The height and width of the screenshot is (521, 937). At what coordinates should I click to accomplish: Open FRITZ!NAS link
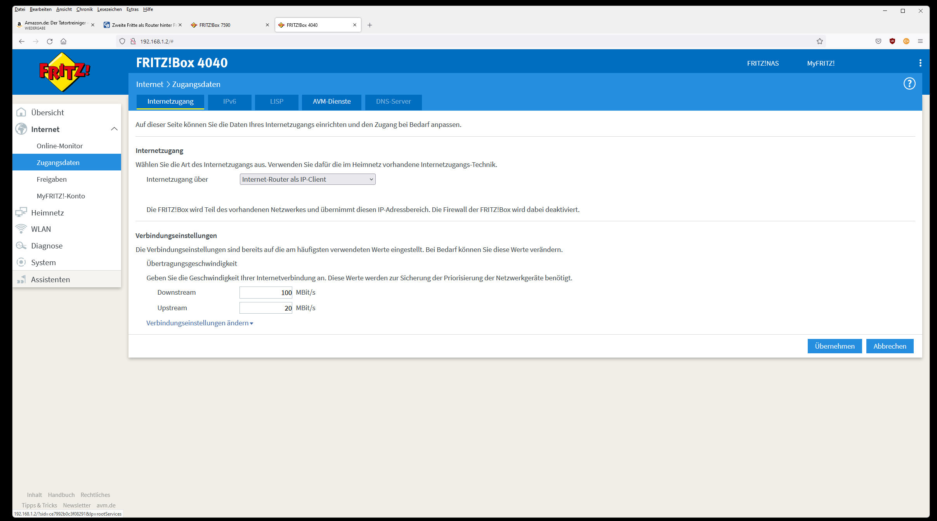coord(763,63)
